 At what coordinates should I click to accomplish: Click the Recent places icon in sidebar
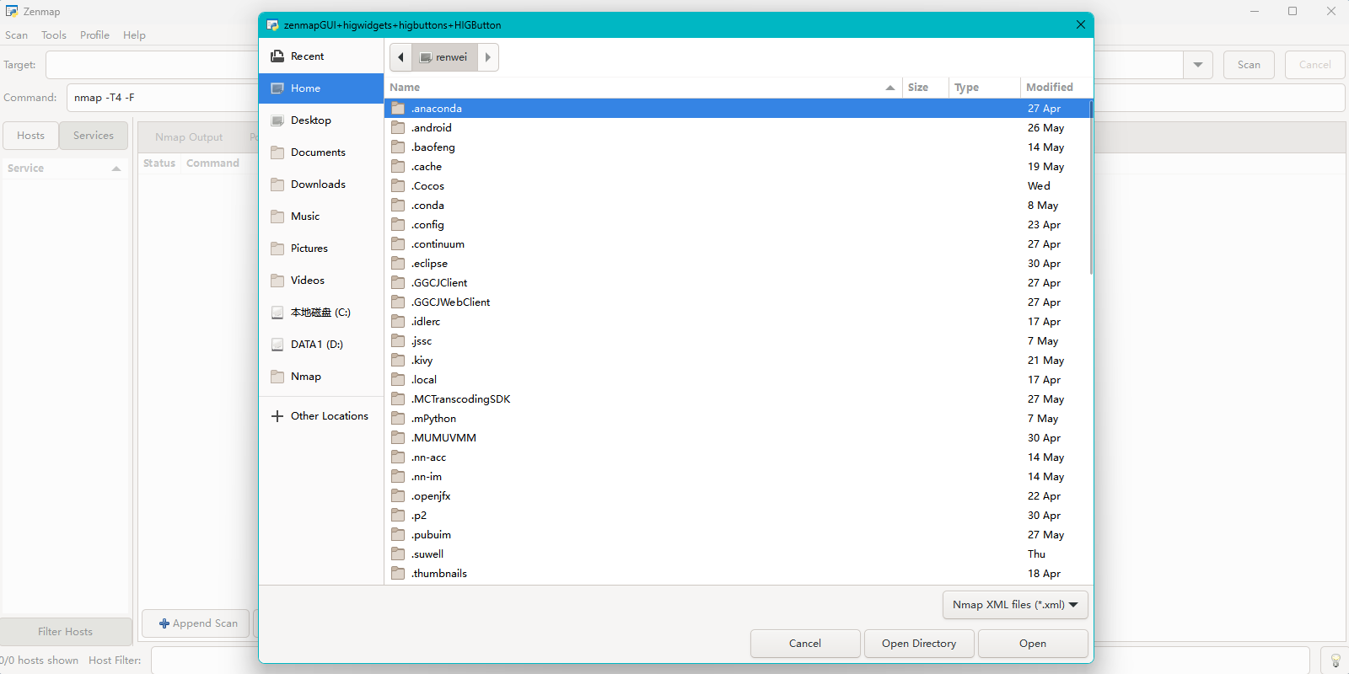(277, 56)
